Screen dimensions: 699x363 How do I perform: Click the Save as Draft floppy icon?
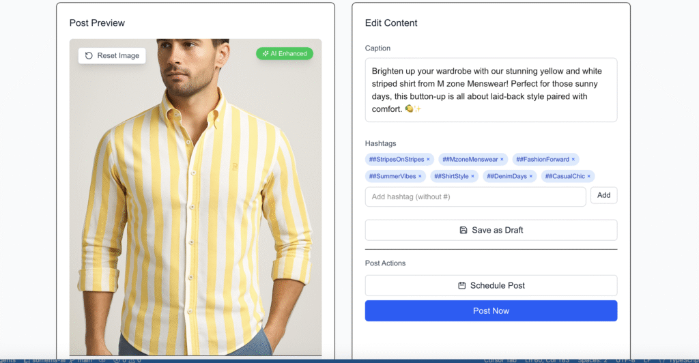point(463,230)
